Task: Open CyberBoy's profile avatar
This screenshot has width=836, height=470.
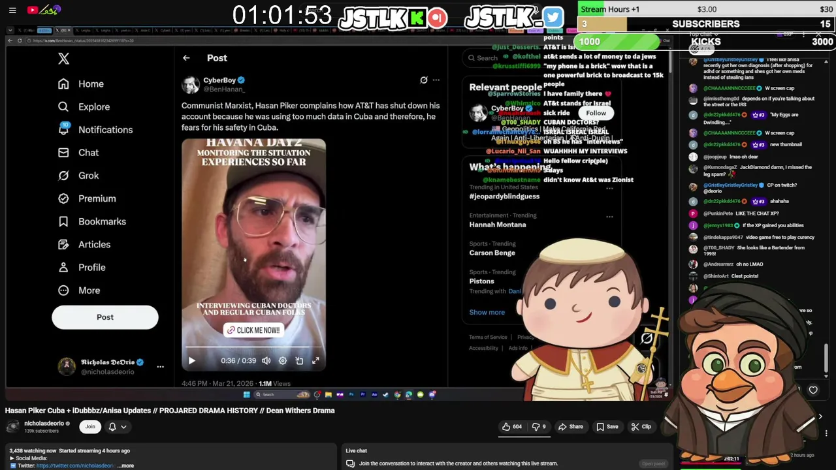Action: tap(190, 84)
